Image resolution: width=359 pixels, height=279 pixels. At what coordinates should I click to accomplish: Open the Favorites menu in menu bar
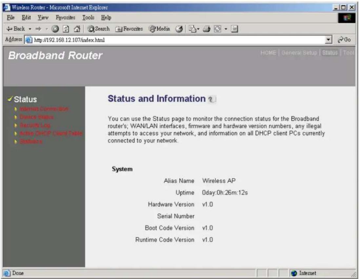coord(65,18)
